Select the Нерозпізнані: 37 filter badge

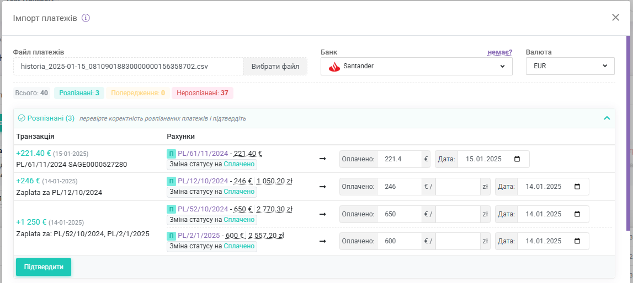(202, 93)
